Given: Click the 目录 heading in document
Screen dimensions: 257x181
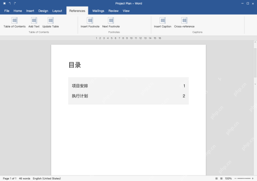Looking at the screenshot, I should pos(75,65).
